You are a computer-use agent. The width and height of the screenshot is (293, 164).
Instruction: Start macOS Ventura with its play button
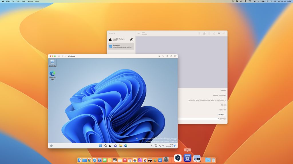pyautogui.click(x=132, y=40)
